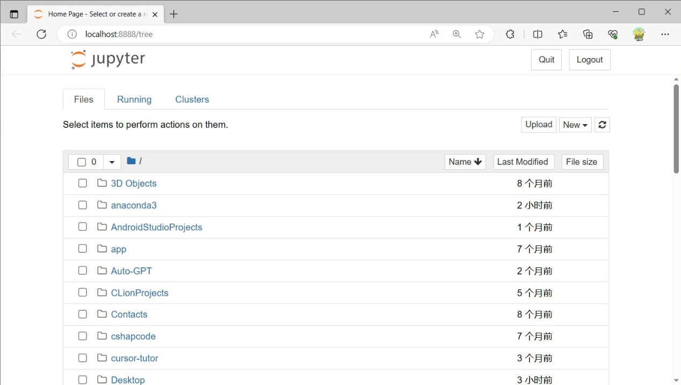Open browser settings and more menu

(665, 34)
